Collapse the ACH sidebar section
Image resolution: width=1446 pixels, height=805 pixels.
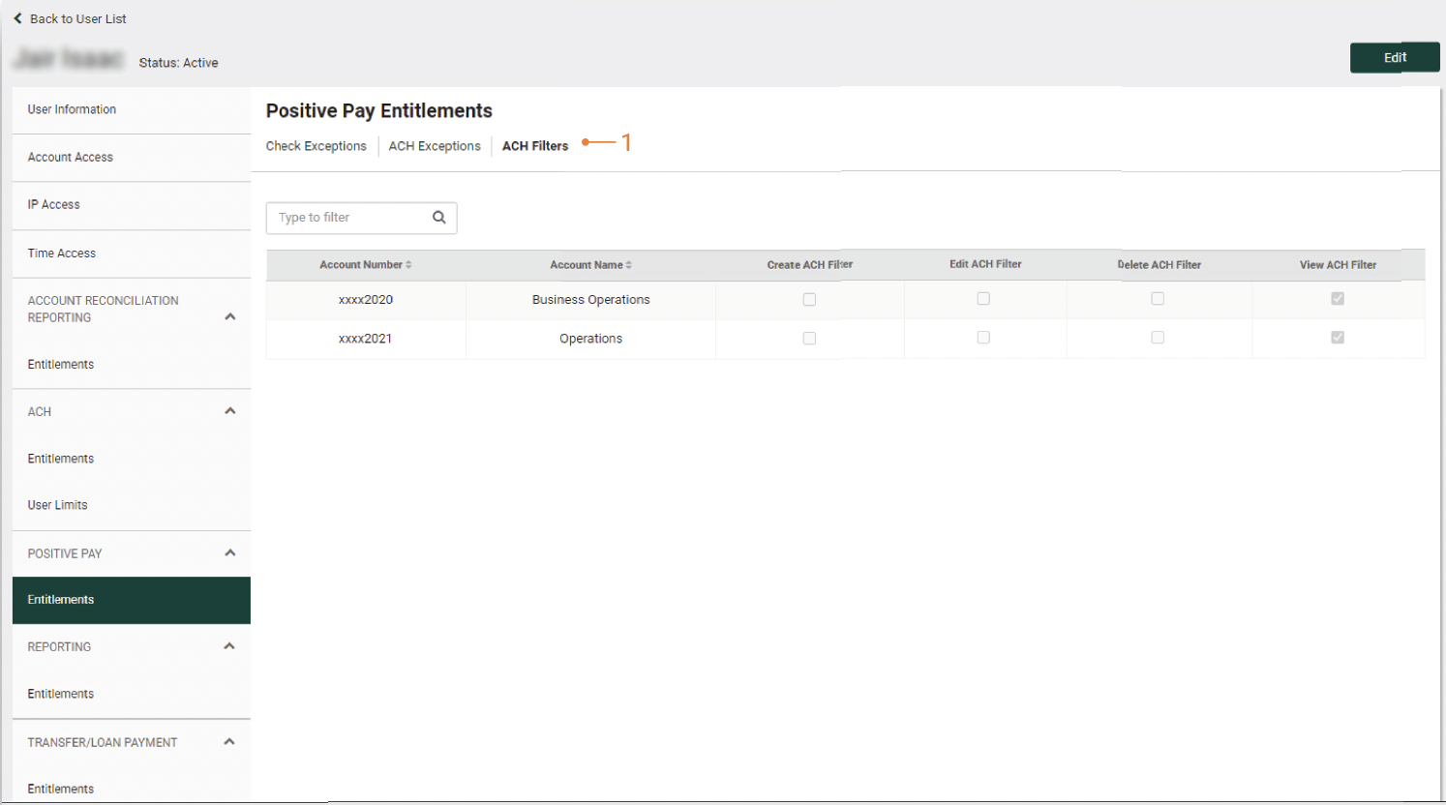point(229,411)
